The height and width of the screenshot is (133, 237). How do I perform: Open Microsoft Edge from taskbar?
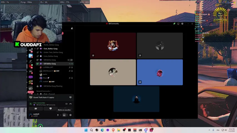[x=102, y=130]
